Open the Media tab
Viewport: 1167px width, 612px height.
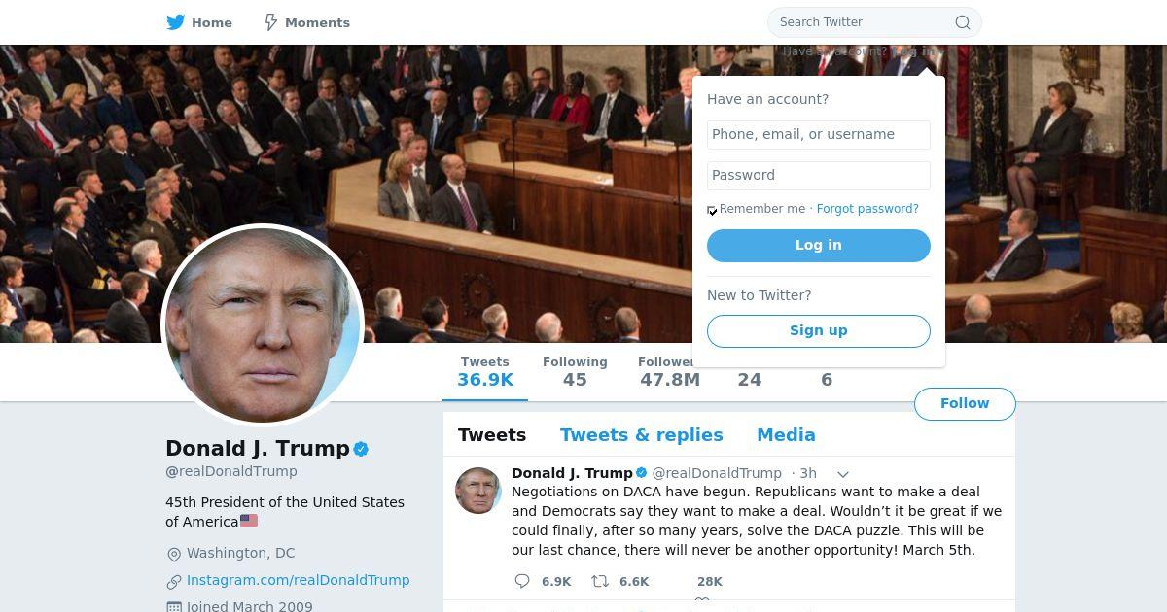tap(786, 435)
